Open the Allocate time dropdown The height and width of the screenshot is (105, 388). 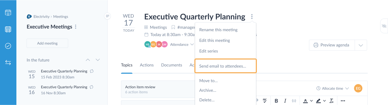(333, 88)
